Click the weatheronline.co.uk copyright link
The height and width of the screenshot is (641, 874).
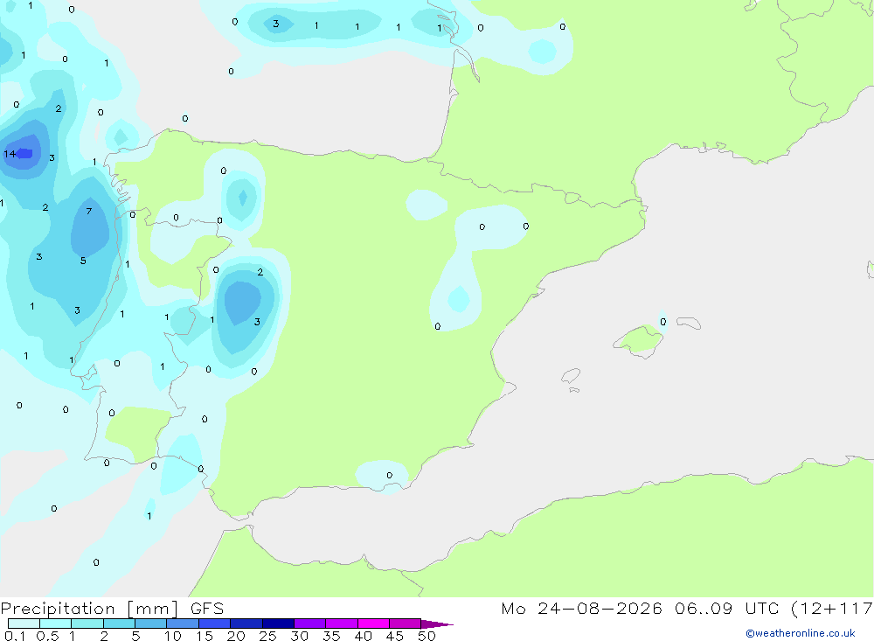click(x=801, y=633)
